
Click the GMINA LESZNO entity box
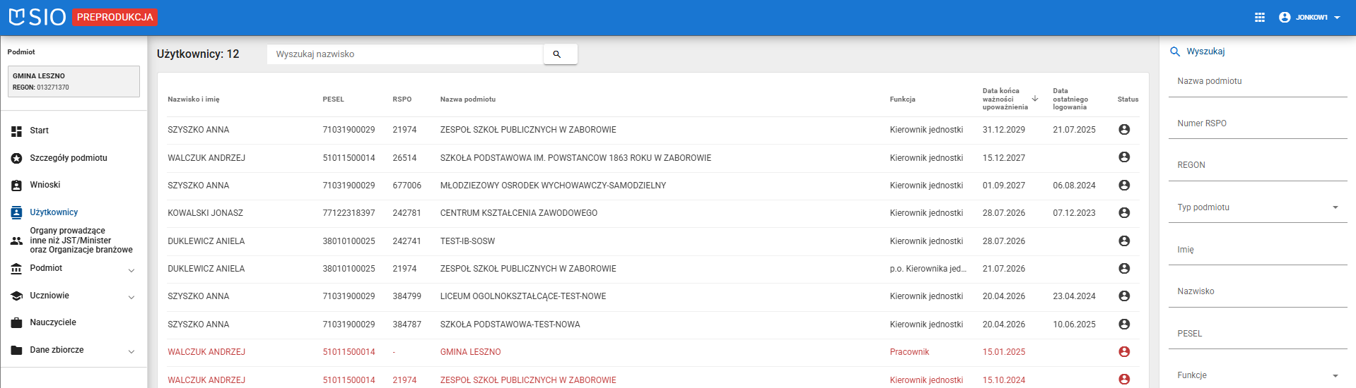[74, 81]
